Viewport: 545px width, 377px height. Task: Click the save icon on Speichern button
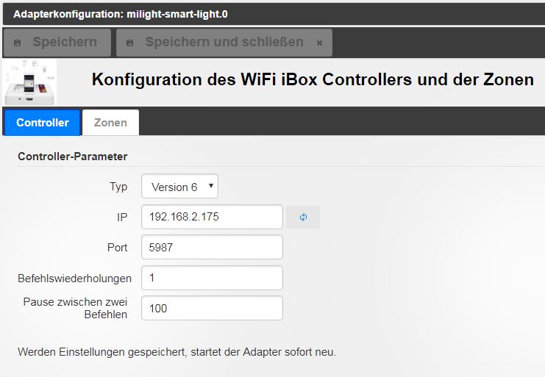[x=17, y=43]
